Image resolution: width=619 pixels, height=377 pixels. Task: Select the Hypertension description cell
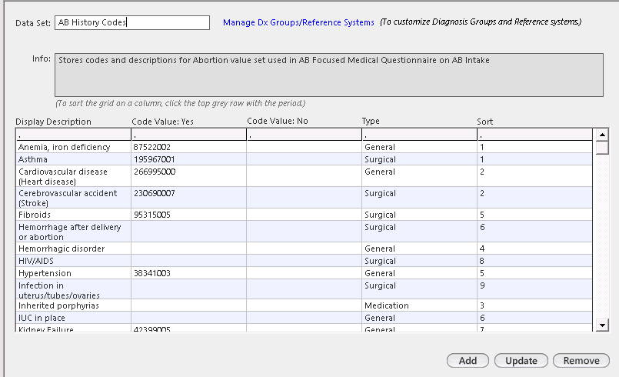pyautogui.click(x=73, y=273)
